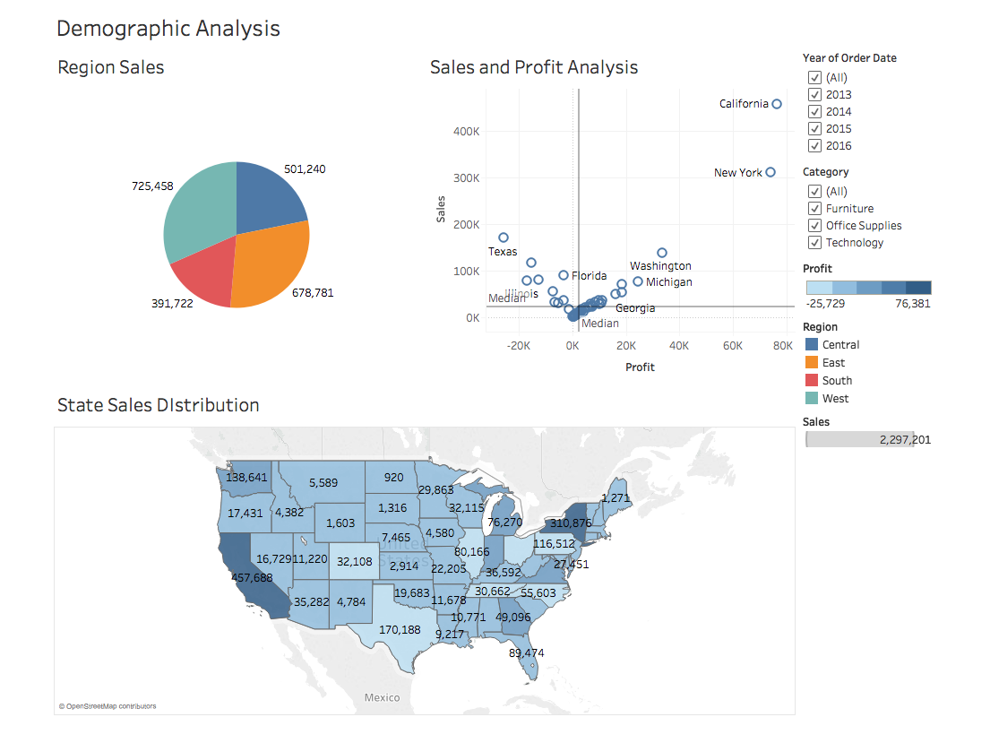The image size is (990, 743).
Task: Toggle the "2014" checkbox under Year of Order Date
Action: (815, 111)
